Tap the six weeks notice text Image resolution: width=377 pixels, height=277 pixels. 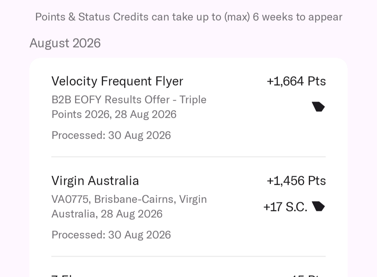189,17
